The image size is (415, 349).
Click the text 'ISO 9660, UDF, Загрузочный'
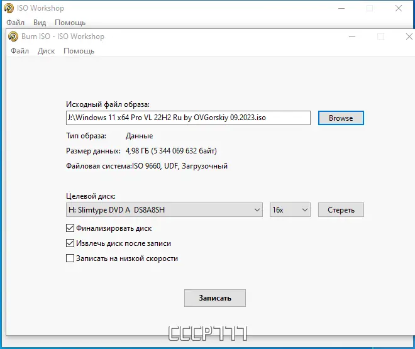click(180, 166)
